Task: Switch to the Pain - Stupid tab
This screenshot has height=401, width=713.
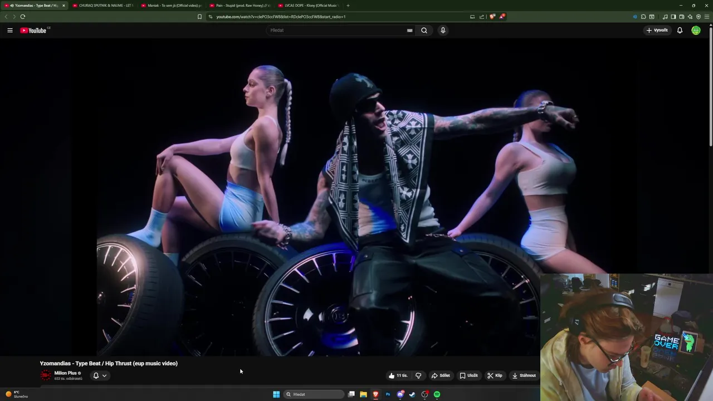Action: 240,6
